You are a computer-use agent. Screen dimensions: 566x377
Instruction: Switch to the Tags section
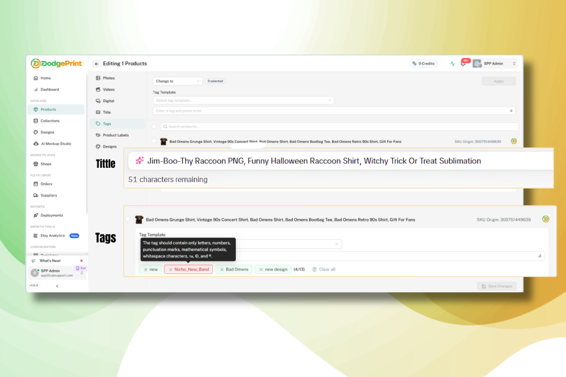[117, 123]
